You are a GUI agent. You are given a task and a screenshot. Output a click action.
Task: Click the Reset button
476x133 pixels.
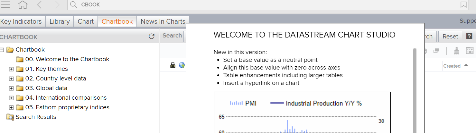point(450,36)
